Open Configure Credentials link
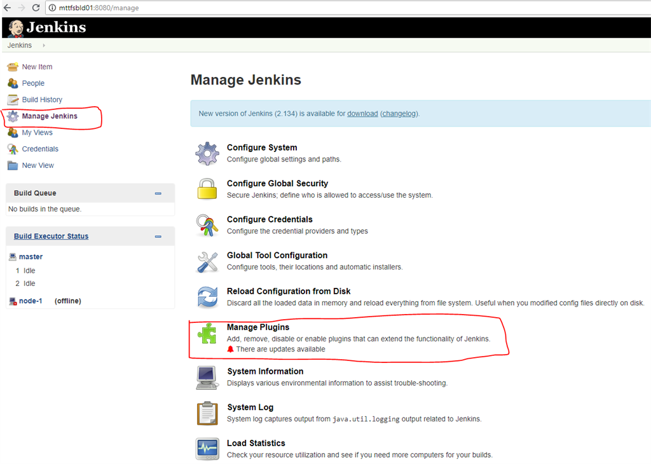This screenshot has height=464, width=651. [270, 219]
